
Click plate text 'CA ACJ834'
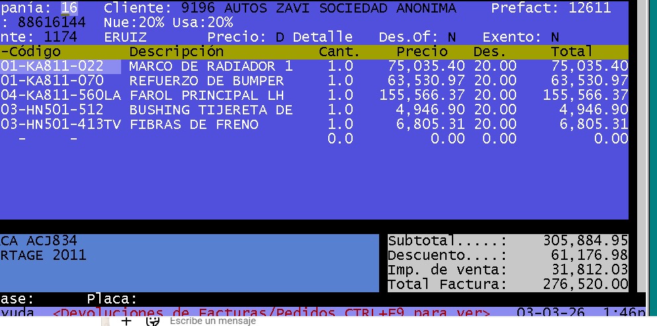(x=39, y=241)
